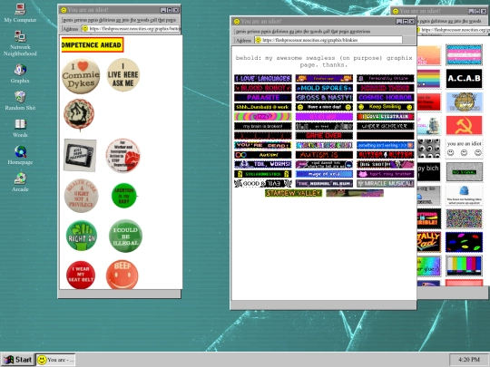
Task: Click the GOOD & EVIL blinkie
Action: pyautogui.click(x=263, y=183)
